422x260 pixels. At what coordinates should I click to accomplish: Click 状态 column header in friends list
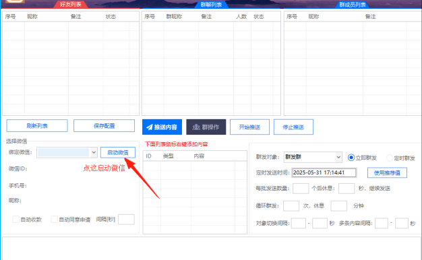coord(111,16)
